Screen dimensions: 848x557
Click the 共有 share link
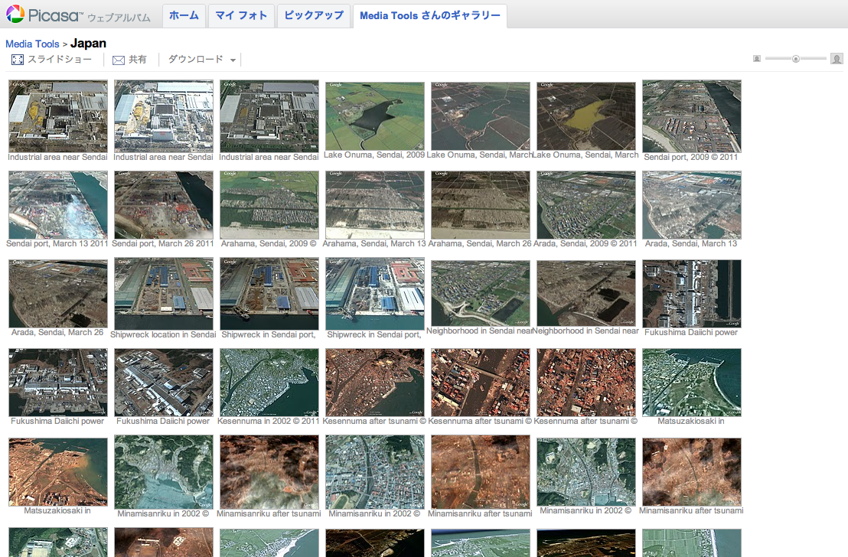pos(137,60)
